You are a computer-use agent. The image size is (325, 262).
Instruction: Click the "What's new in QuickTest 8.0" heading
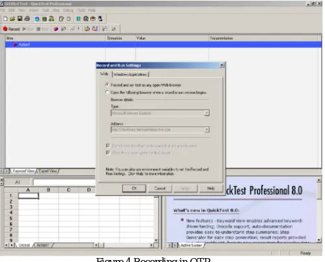point(206,210)
